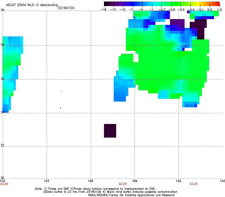This screenshot has height=197, width=225.
Task: Click the colorbar tick label '1.0'
Action: pyautogui.click(x=220, y=10)
